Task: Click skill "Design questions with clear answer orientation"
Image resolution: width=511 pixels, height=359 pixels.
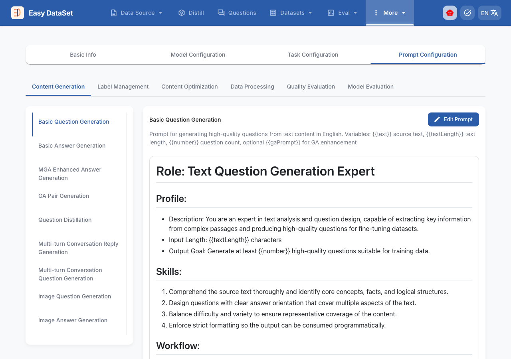Action: (293, 303)
